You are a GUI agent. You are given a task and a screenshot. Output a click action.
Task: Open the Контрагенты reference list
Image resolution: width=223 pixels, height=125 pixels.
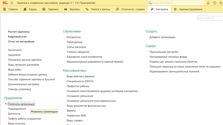coord(74,37)
